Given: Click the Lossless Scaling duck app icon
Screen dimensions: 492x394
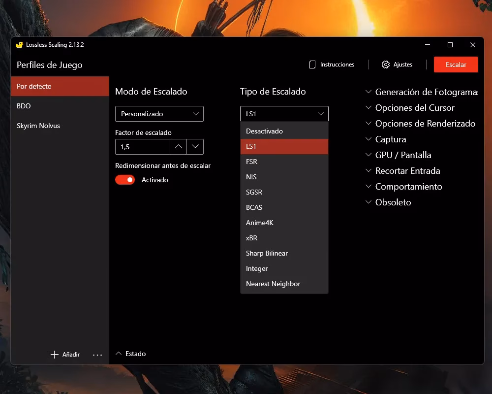Looking at the screenshot, I should pyautogui.click(x=20, y=45).
